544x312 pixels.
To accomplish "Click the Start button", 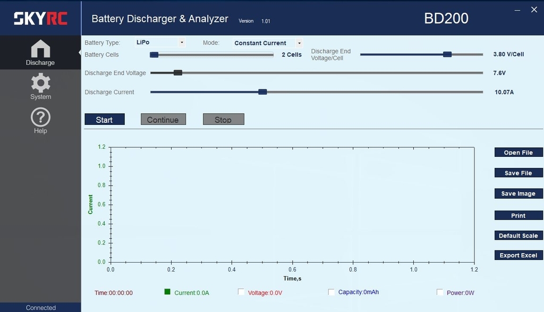I will [x=105, y=120].
